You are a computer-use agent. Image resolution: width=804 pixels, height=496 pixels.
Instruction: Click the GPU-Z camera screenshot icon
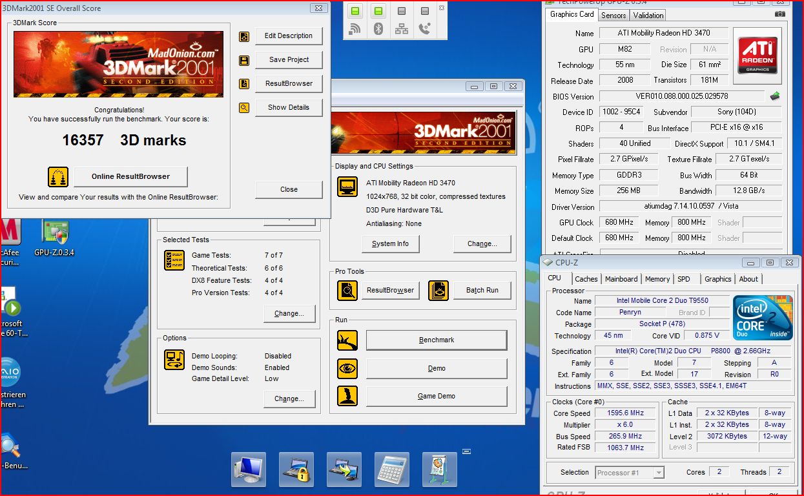(x=780, y=14)
